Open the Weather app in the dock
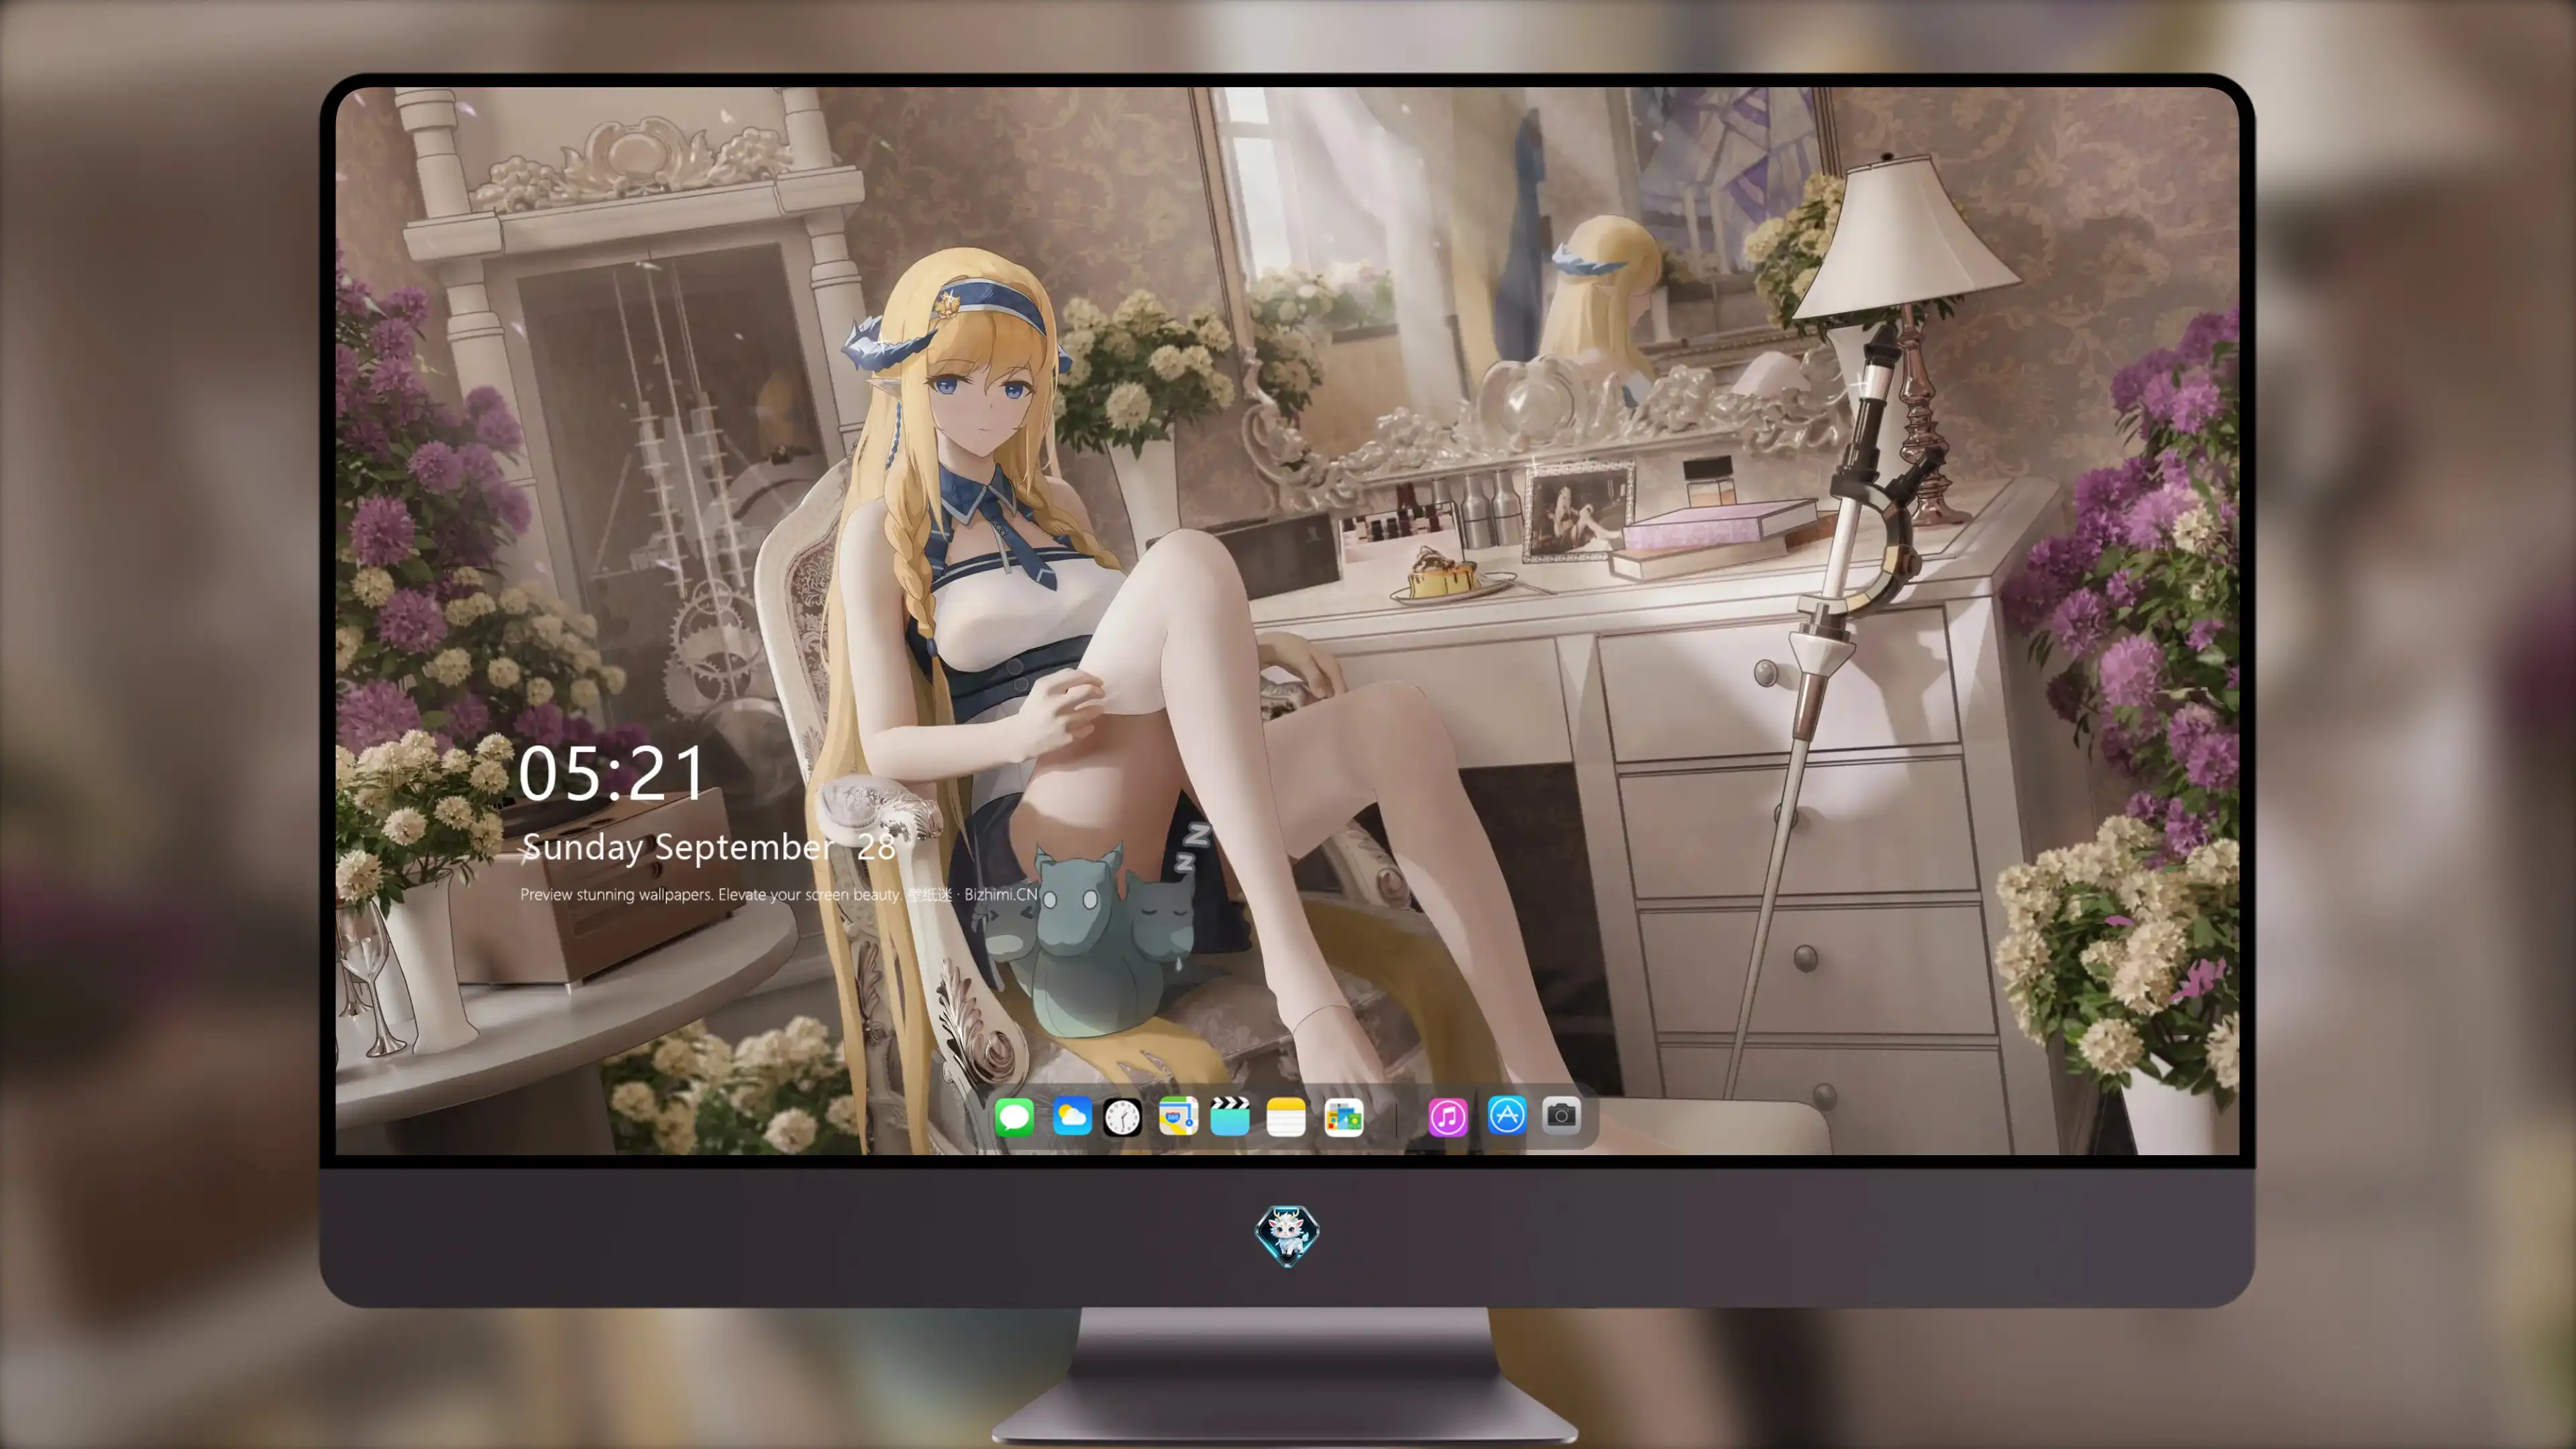Screen dimensions: 2576x1449 [x=1072, y=1116]
